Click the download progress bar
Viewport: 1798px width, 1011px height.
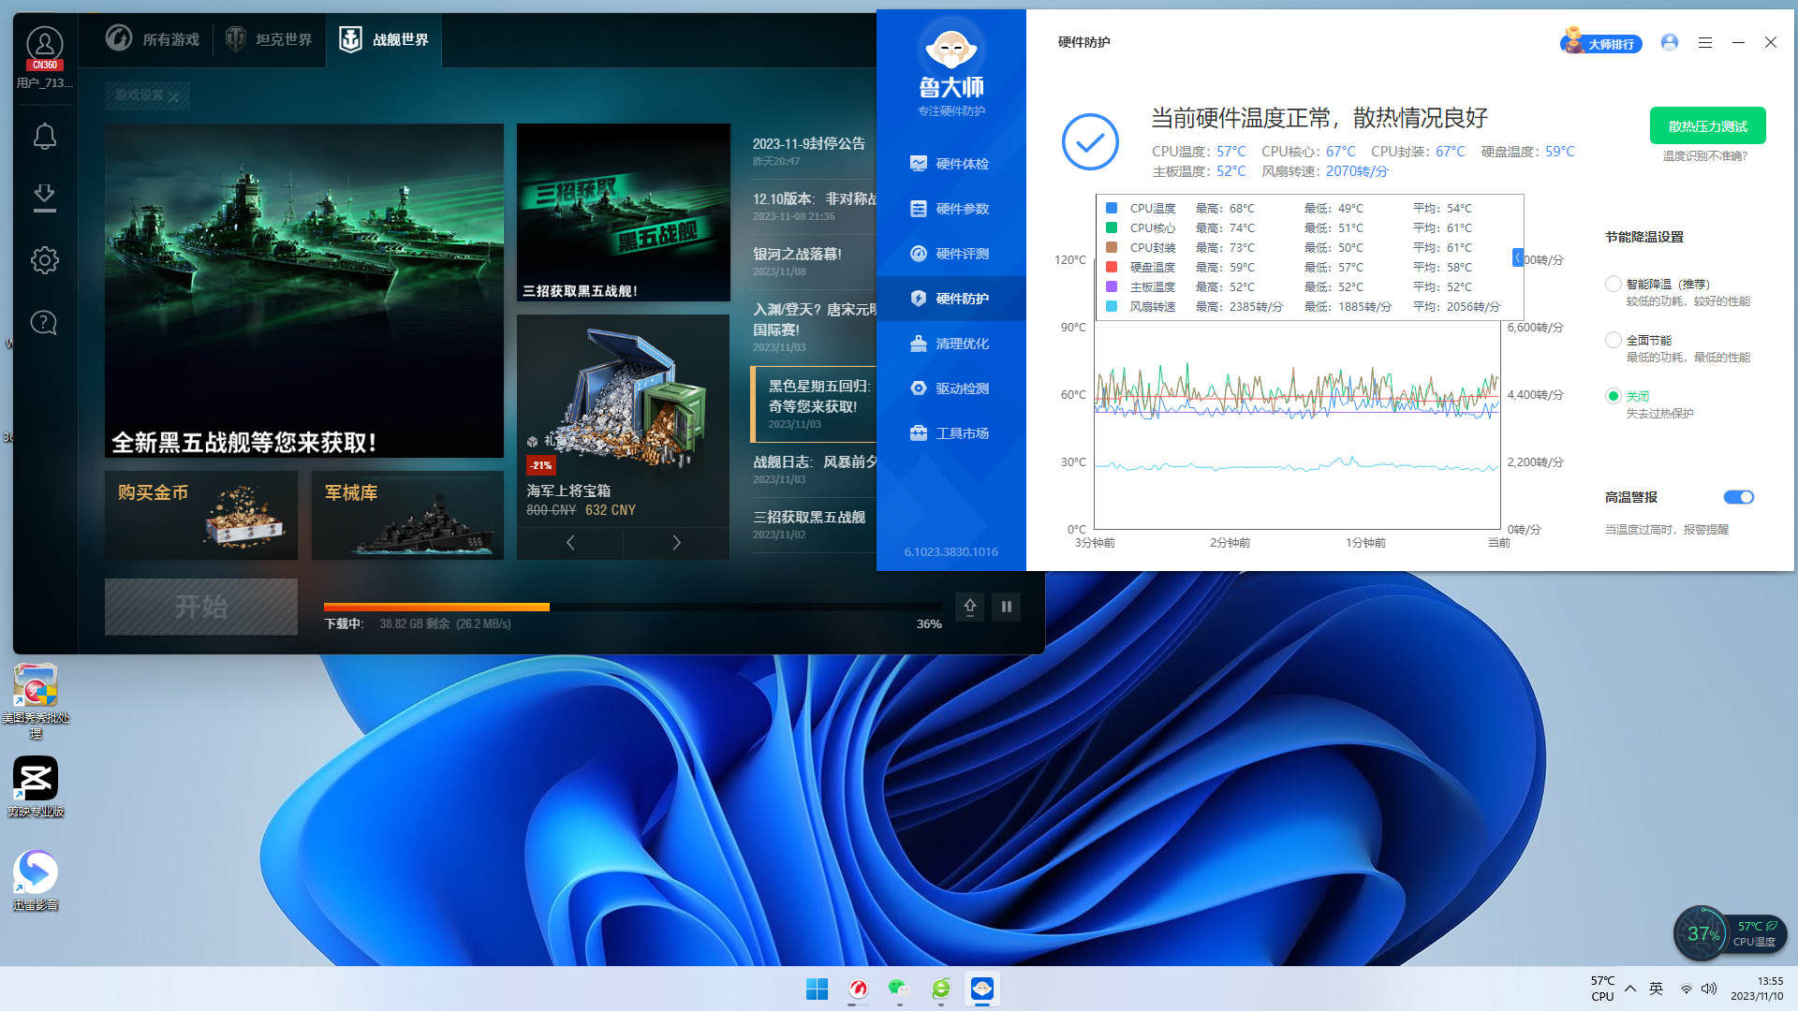pos(632,607)
